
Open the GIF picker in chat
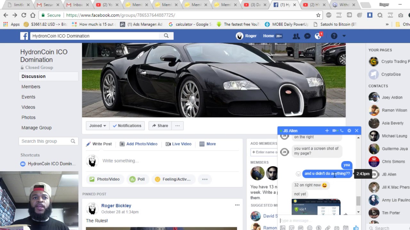pyautogui.click(x=300, y=228)
